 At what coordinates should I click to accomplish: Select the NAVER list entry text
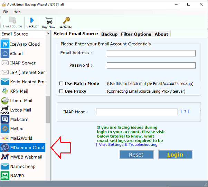(x=17, y=176)
